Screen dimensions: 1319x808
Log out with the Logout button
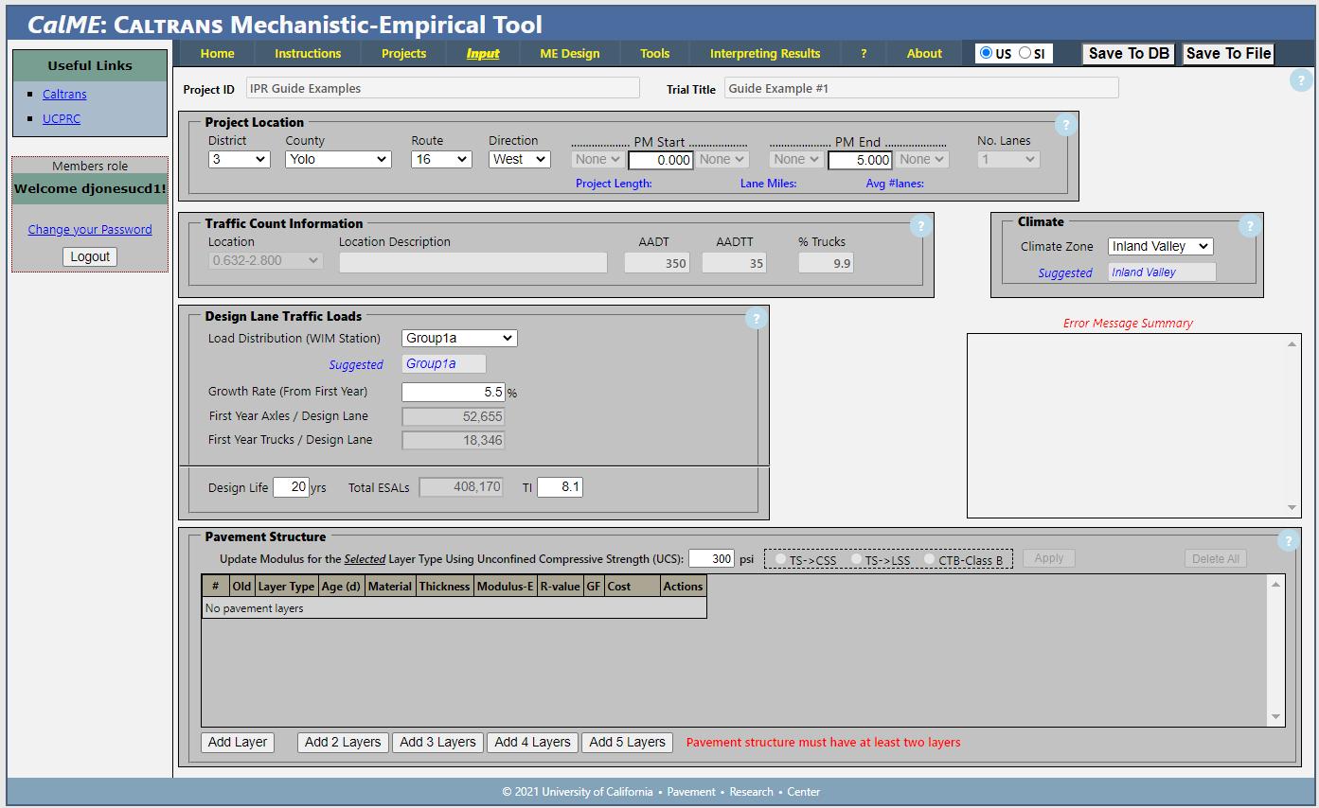[x=90, y=256]
